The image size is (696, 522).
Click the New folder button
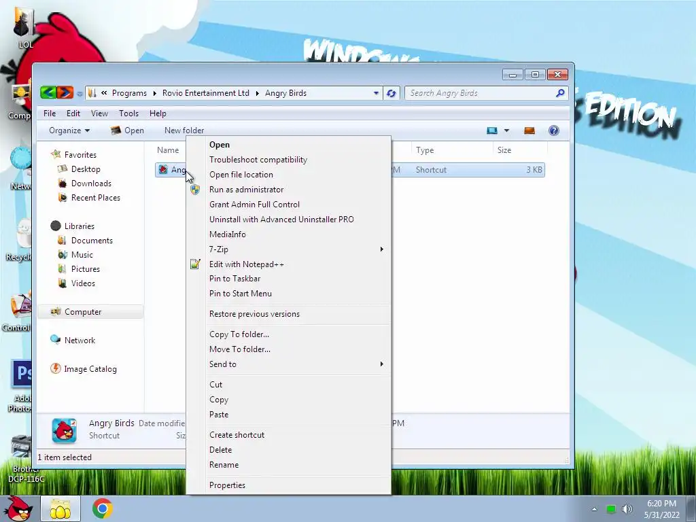184,130
